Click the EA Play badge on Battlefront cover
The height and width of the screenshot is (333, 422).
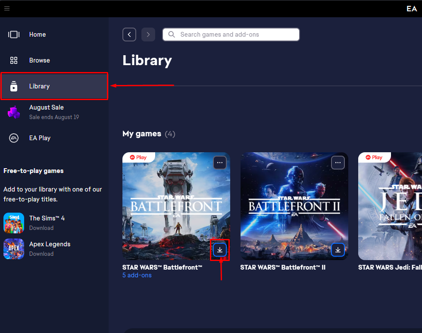click(138, 157)
